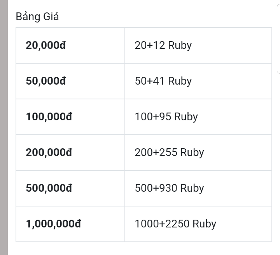Click the 500+930 Ruby cell

(x=198, y=188)
